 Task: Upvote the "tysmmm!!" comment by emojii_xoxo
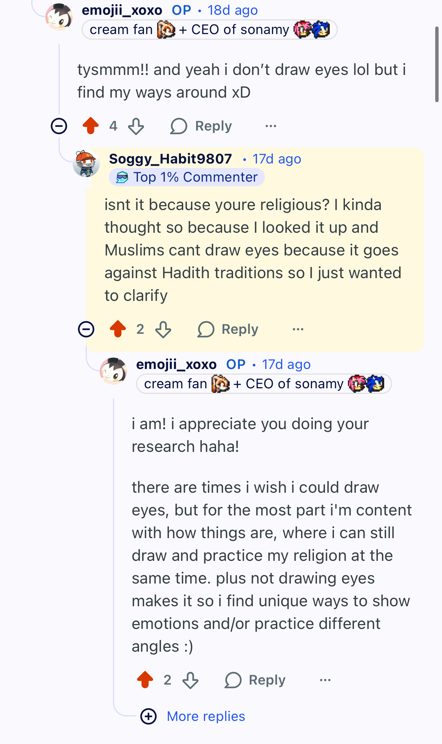(x=91, y=126)
